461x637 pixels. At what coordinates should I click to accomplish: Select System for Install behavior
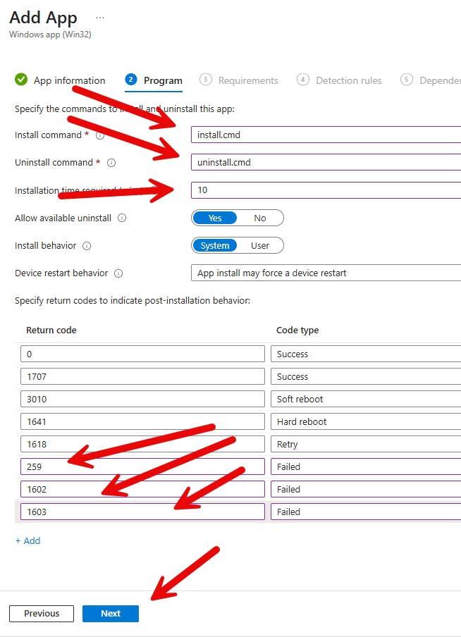[x=215, y=246]
